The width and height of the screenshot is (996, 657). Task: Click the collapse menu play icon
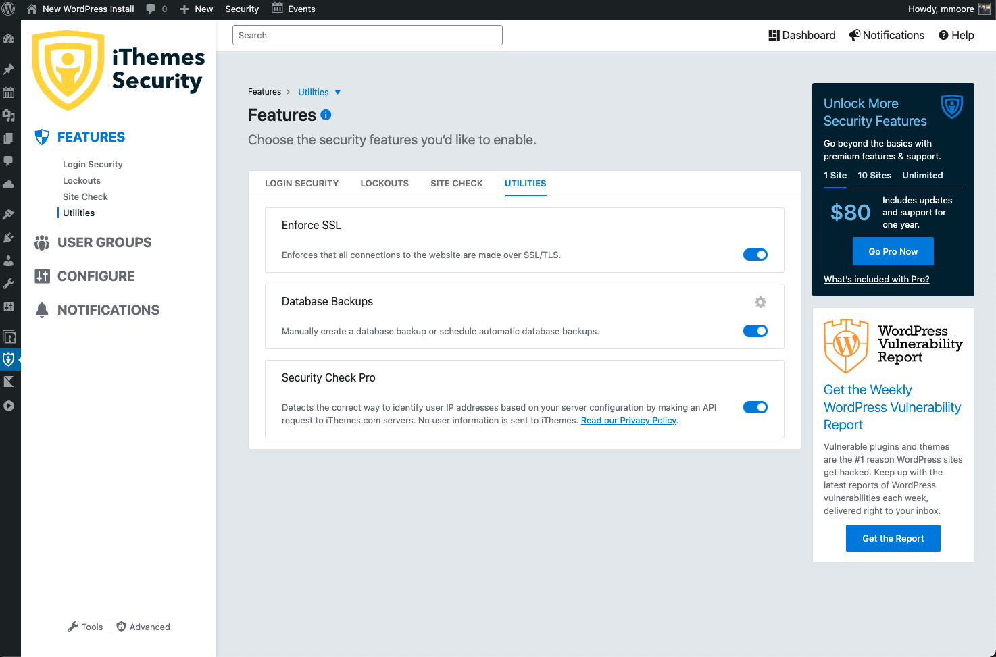(9, 406)
